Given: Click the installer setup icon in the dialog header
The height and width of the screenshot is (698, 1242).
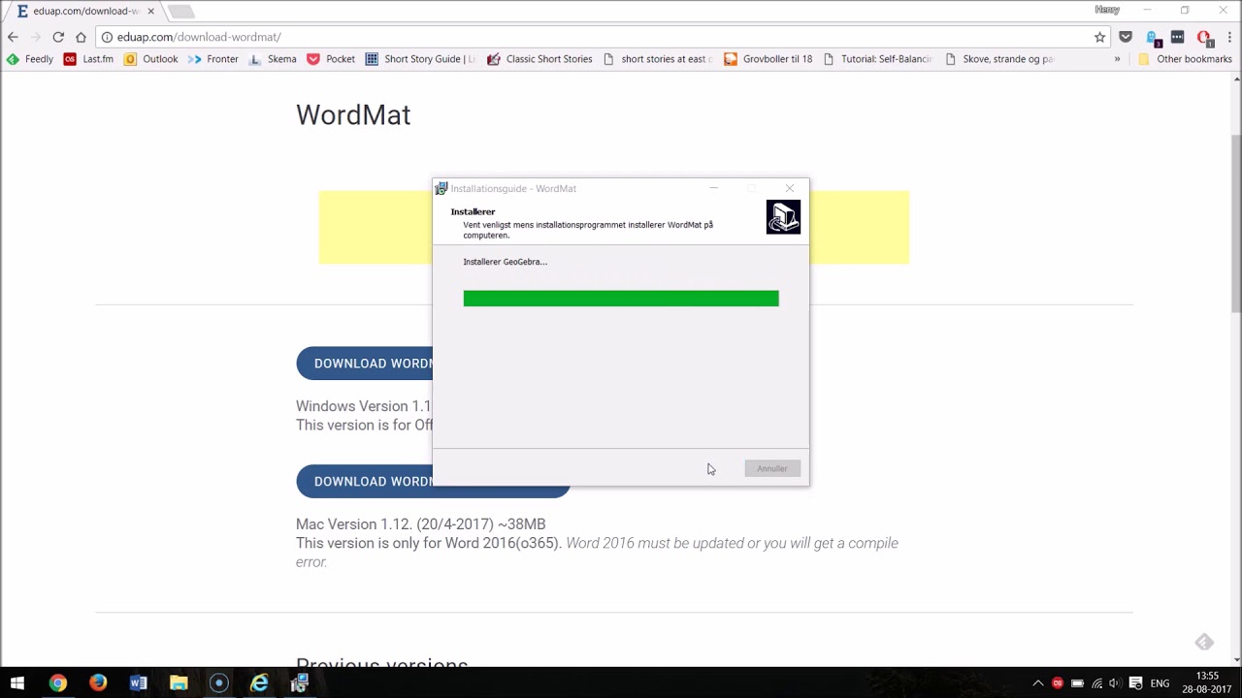Looking at the screenshot, I should click(783, 217).
